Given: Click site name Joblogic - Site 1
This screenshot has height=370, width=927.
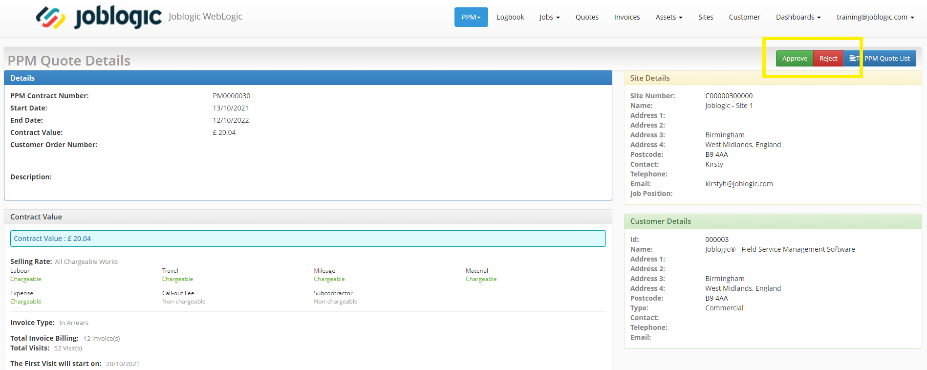Looking at the screenshot, I should coord(729,106).
